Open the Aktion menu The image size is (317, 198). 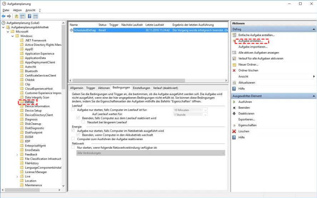pyautogui.click(x=17, y=10)
